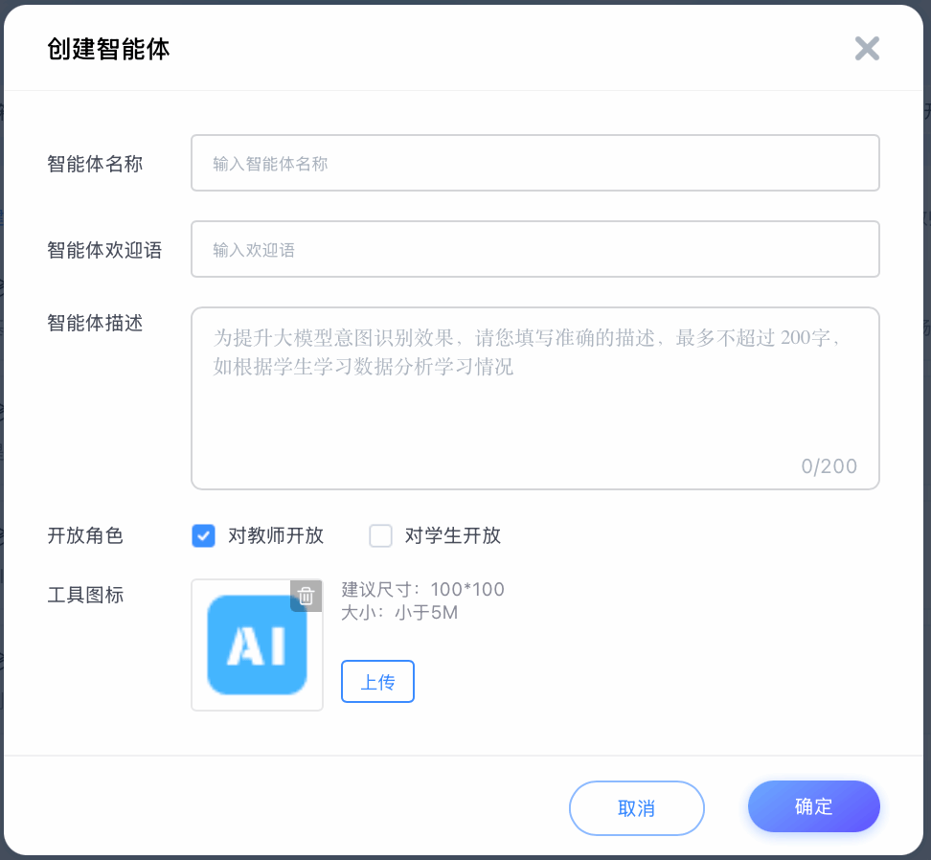931x860 pixels.
Task: Enable the 对学生开放 checkbox
Action: coord(381,535)
